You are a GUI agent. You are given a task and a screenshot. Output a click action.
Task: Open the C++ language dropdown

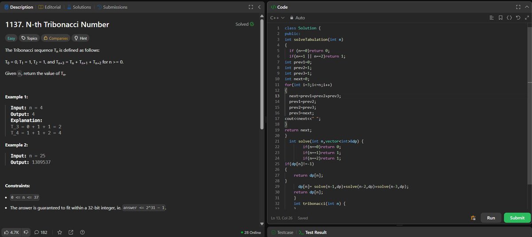click(x=277, y=18)
